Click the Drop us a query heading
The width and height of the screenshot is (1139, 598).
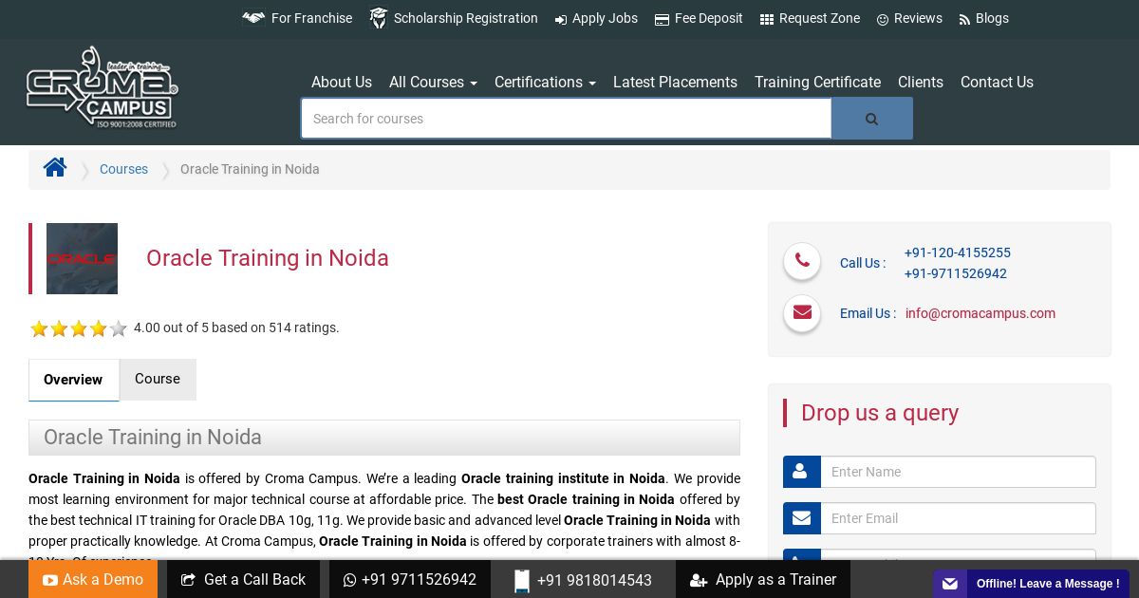coord(880,413)
